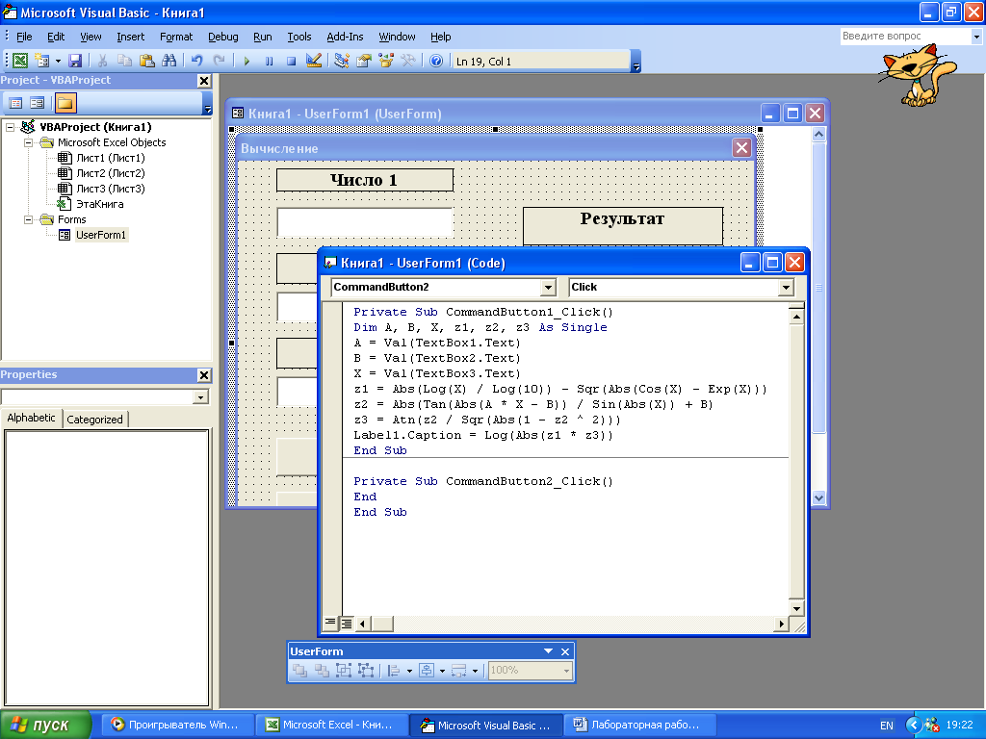This screenshot has width=986, height=739.
Task: Open the Insert UserForm dropdown arrow
Action: tap(58, 61)
